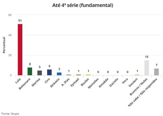Click the value label 8 above Bolsonaro
Viewport: 163px width, 116px height.
[x=30, y=64]
